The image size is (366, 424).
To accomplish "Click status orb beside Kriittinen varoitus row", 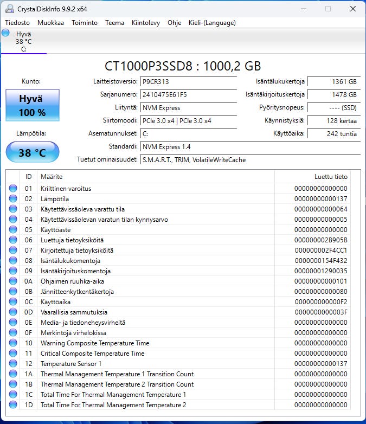I will (13, 188).
